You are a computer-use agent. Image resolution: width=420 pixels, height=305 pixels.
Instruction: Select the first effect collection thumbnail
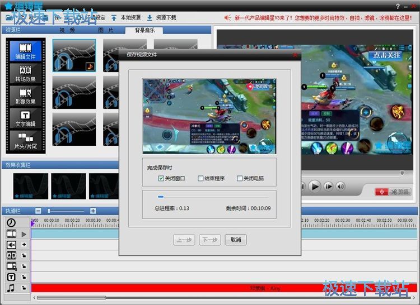point(31,186)
